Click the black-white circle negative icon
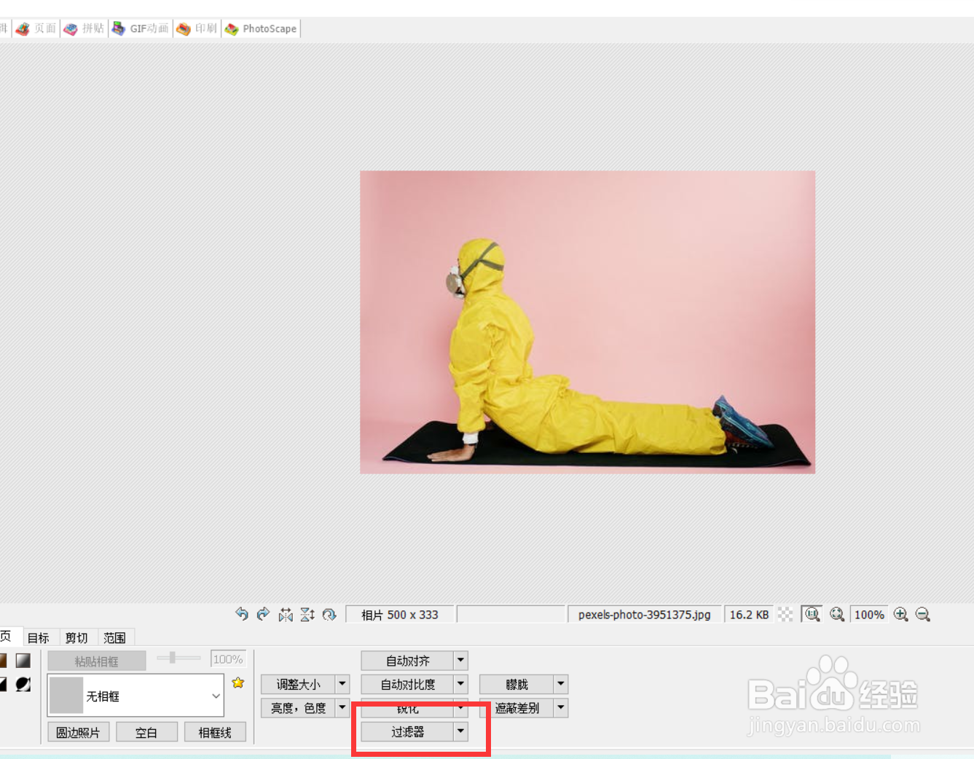Screen dimensions: 974x759 23,684
